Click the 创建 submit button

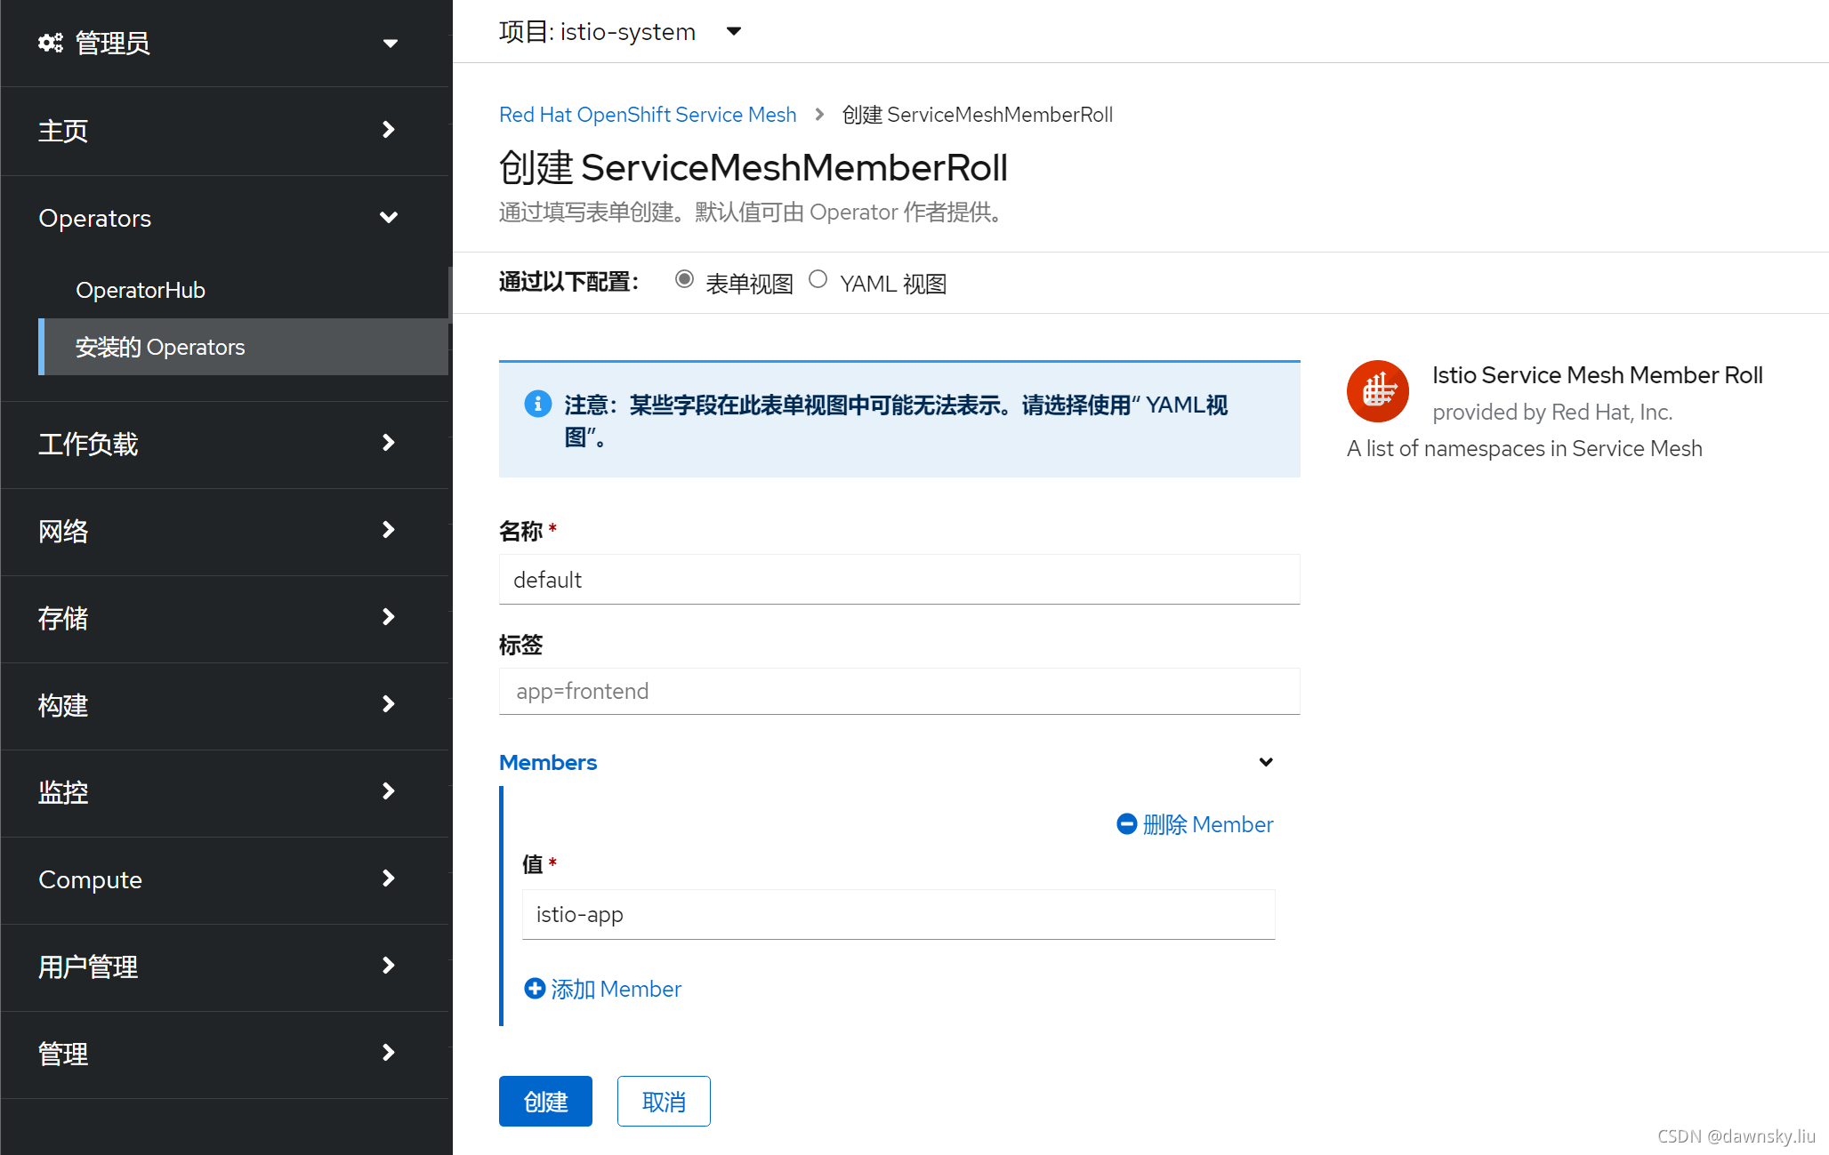(545, 1102)
